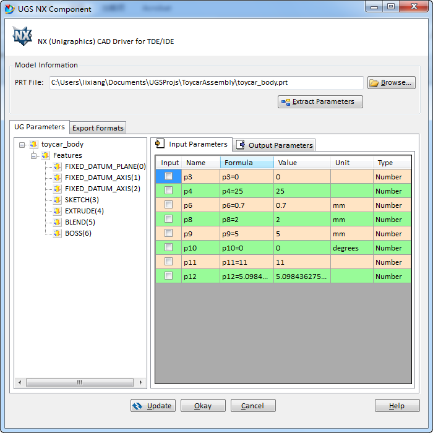
Task: Click the refresh arrows icon on Update
Action: 137,406
